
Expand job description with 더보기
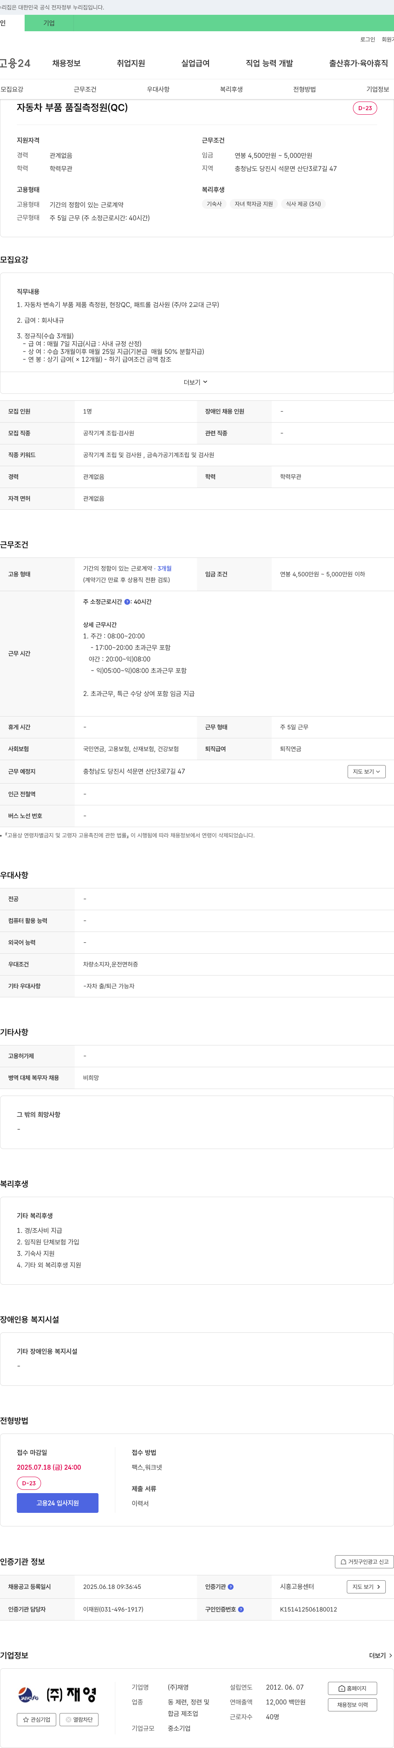(196, 382)
